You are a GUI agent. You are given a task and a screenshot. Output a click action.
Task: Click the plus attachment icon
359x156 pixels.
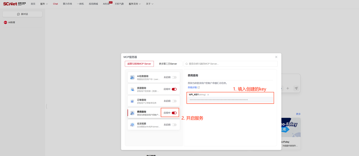[287, 88]
